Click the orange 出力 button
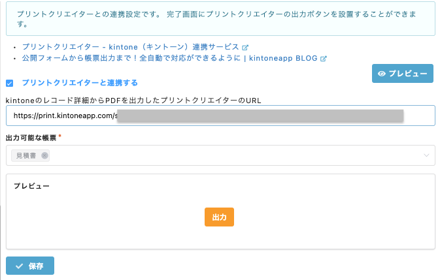Viewport: 440px width, 280px height. [x=219, y=217]
